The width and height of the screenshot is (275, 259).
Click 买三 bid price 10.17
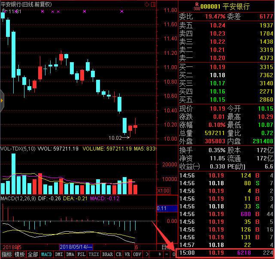click(218, 83)
